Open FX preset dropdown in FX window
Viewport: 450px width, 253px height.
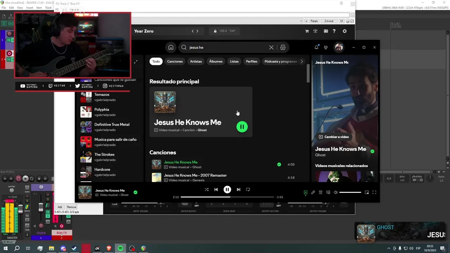point(301,21)
